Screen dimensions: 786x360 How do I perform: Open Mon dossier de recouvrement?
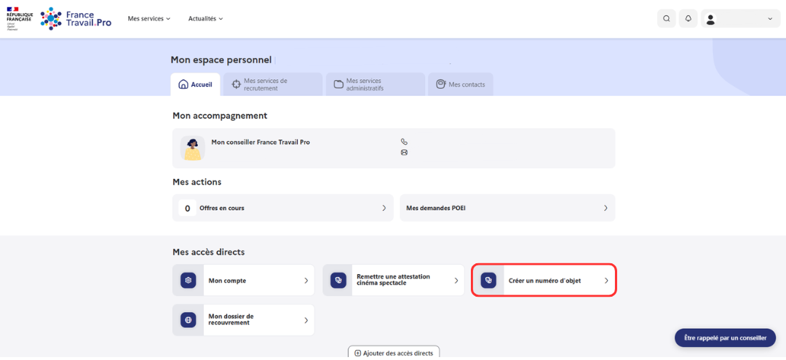244,320
